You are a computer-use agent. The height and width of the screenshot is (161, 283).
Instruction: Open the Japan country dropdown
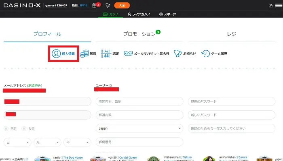pyautogui.click(x=139, y=128)
